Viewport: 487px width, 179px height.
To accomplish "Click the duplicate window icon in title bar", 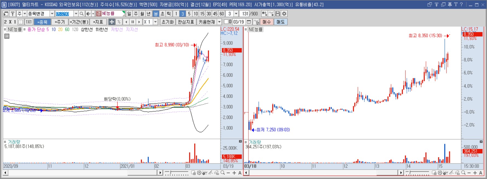I will (x=443, y=4).
